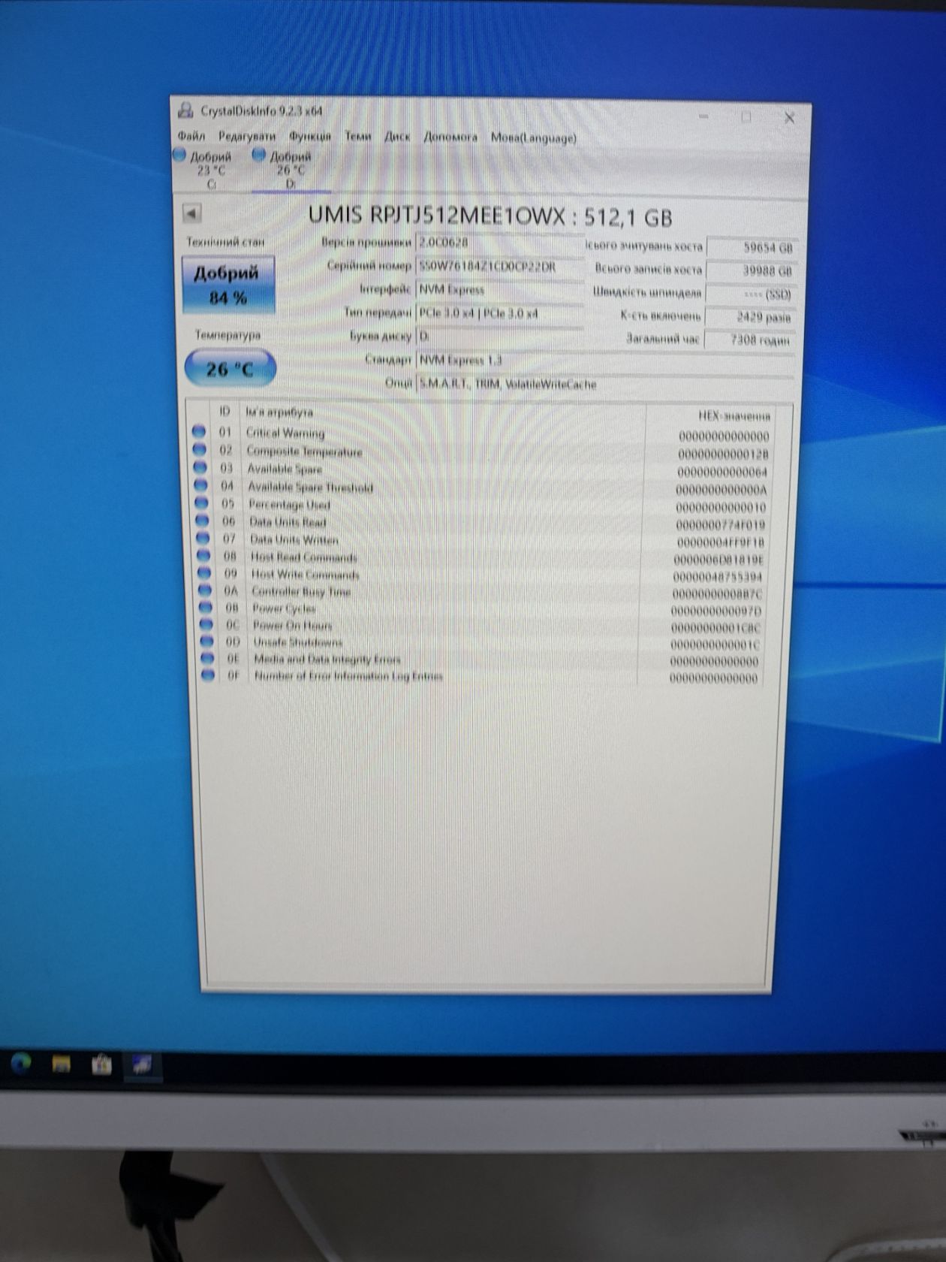Select the Data Units Read row
Screen dimensions: 946x1262
click(x=481, y=522)
